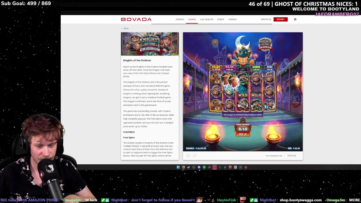Image resolution: width=361 pixels, height=203 pixels.
Task: Click the Mini jackpot label
Action: (270, 68)
